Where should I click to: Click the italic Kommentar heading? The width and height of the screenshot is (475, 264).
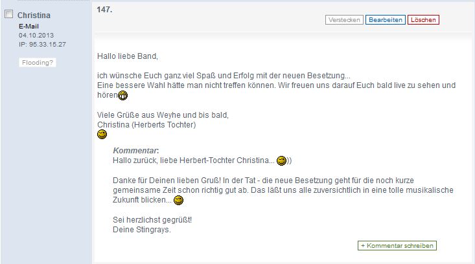(x=135, y=151)
